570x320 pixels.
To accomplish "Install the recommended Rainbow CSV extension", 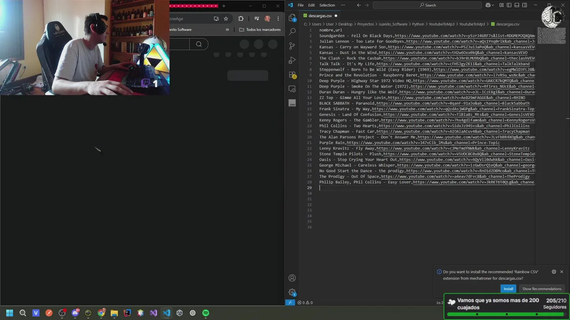I will [x=508, y=289].
